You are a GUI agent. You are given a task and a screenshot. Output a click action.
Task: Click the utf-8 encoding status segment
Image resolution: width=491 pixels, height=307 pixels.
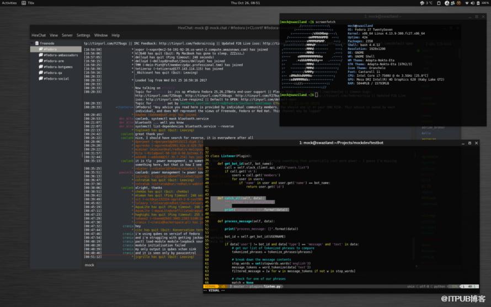424,287
